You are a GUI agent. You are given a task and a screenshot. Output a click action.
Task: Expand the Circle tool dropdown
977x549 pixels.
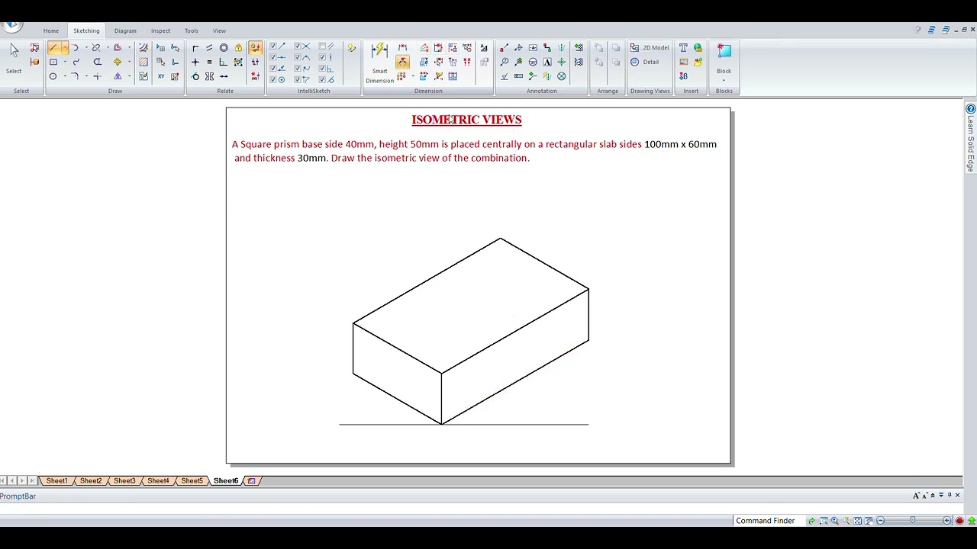(x=64, y=76)
